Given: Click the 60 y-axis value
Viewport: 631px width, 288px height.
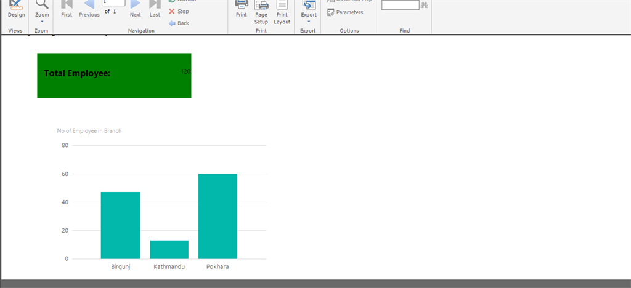Looking at the screenshot, I should [65, 174].
